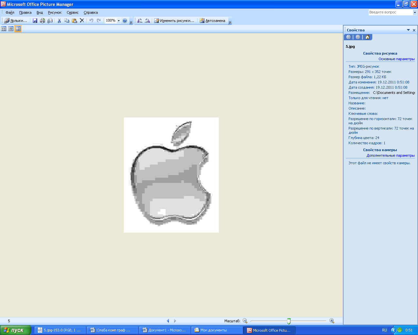The width and height of the screenshot is (418, 335).
Task: Open the Справка menu
Action: [x=91, y=12]
